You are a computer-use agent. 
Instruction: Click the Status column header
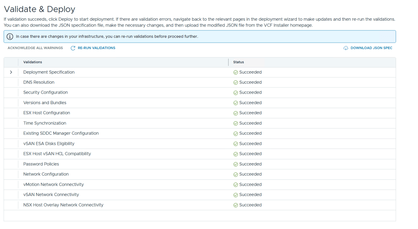[x=238, y=62]
